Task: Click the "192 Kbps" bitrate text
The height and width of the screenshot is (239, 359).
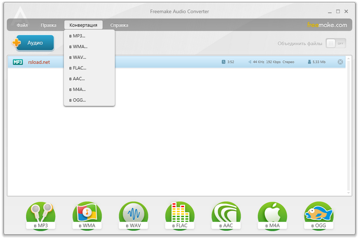Action: coord(273,62)
